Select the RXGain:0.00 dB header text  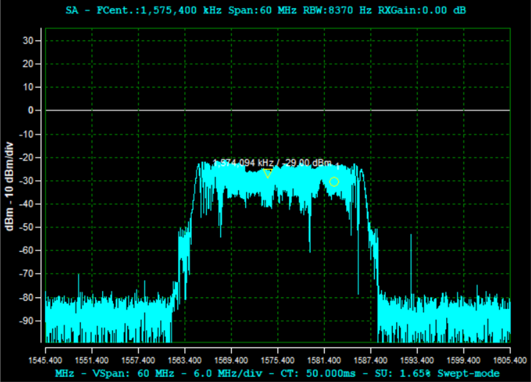tap(422, 10)
